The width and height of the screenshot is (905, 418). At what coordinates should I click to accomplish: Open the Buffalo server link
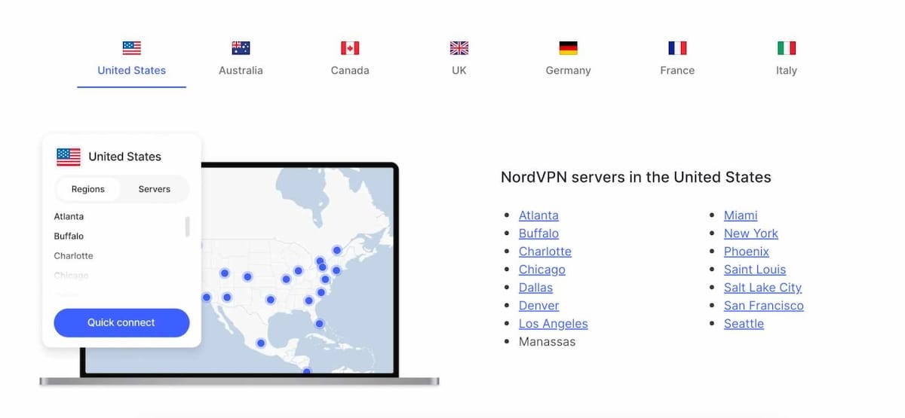click(x=538, y=233)
